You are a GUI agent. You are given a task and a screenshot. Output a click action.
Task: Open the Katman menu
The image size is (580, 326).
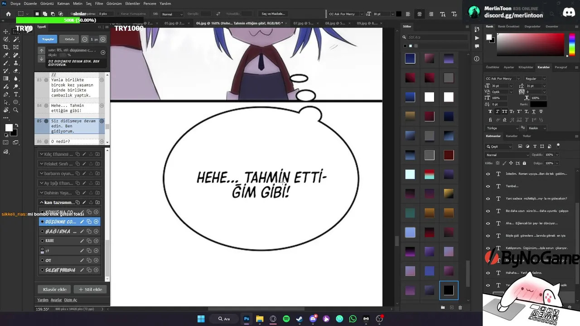coord(63,3)
